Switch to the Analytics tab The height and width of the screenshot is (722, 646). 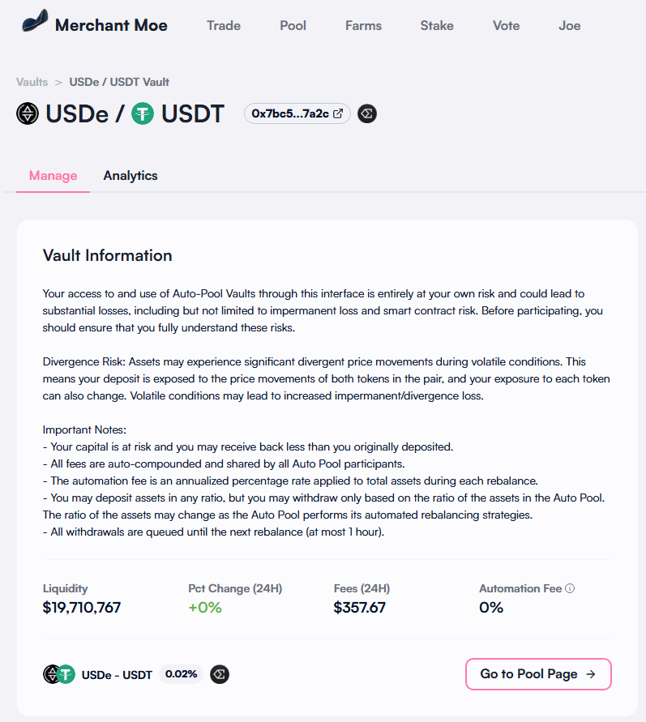[x=130, y=175]
